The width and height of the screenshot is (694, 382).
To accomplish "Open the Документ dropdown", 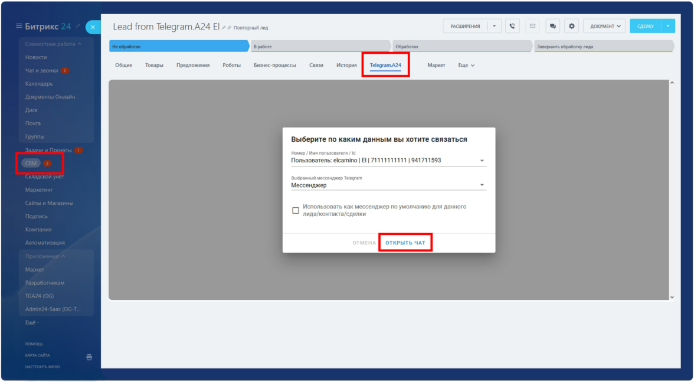I will [x=604, y=26].
